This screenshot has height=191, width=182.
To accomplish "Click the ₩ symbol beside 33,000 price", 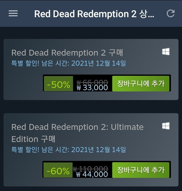I will coord(79,88).
